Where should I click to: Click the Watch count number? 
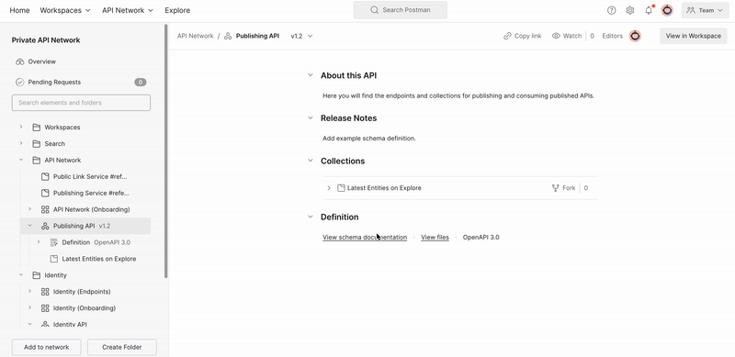pos(592,36)
